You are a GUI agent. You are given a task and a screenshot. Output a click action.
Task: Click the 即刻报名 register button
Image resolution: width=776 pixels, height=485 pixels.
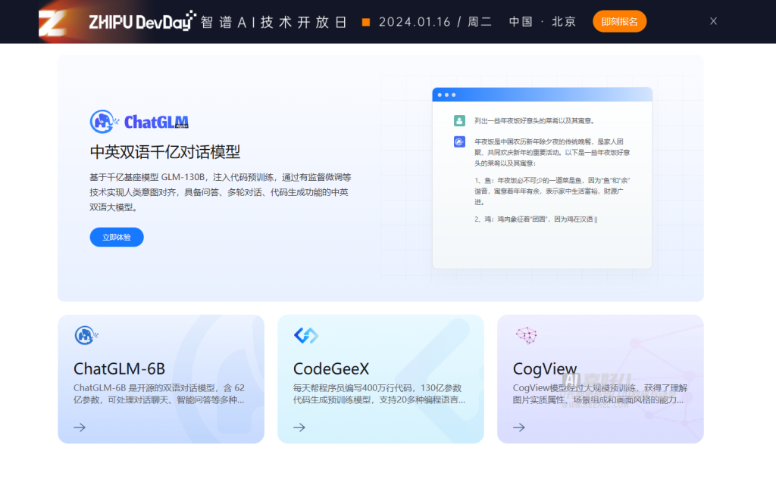click(x=619, y=22)
